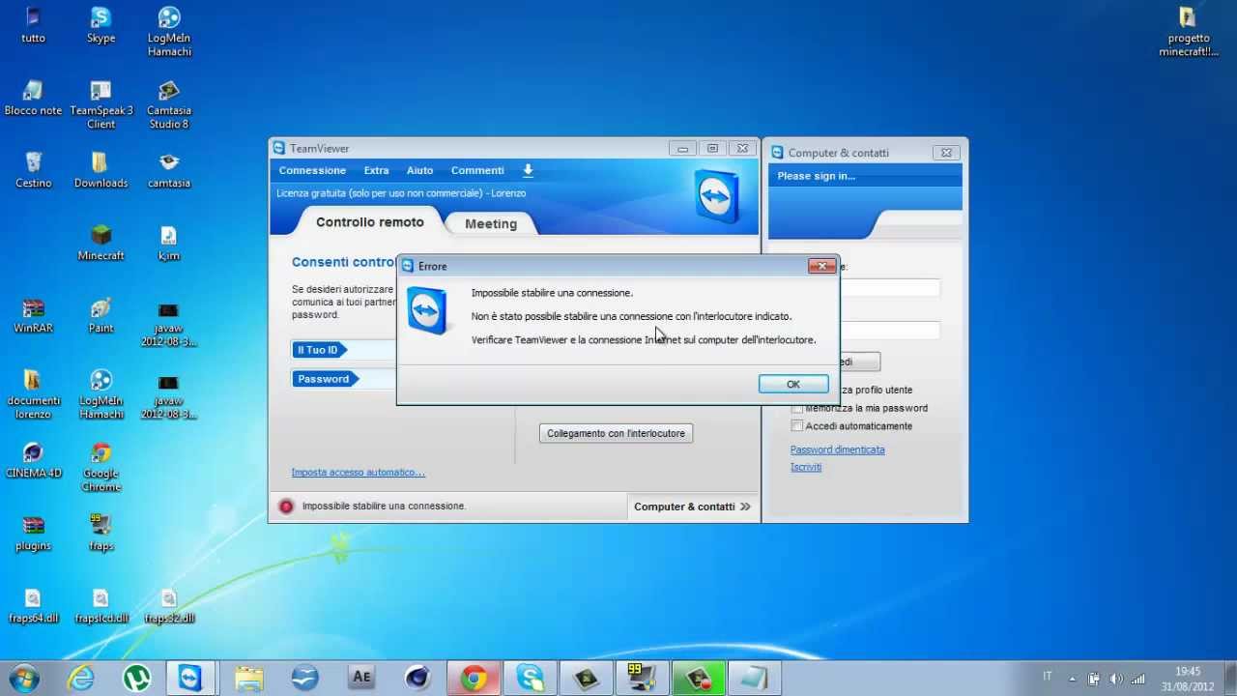Open the Password dimenticata link
This screenshot has height=696, width=1237.
click(x=837, y=449)
